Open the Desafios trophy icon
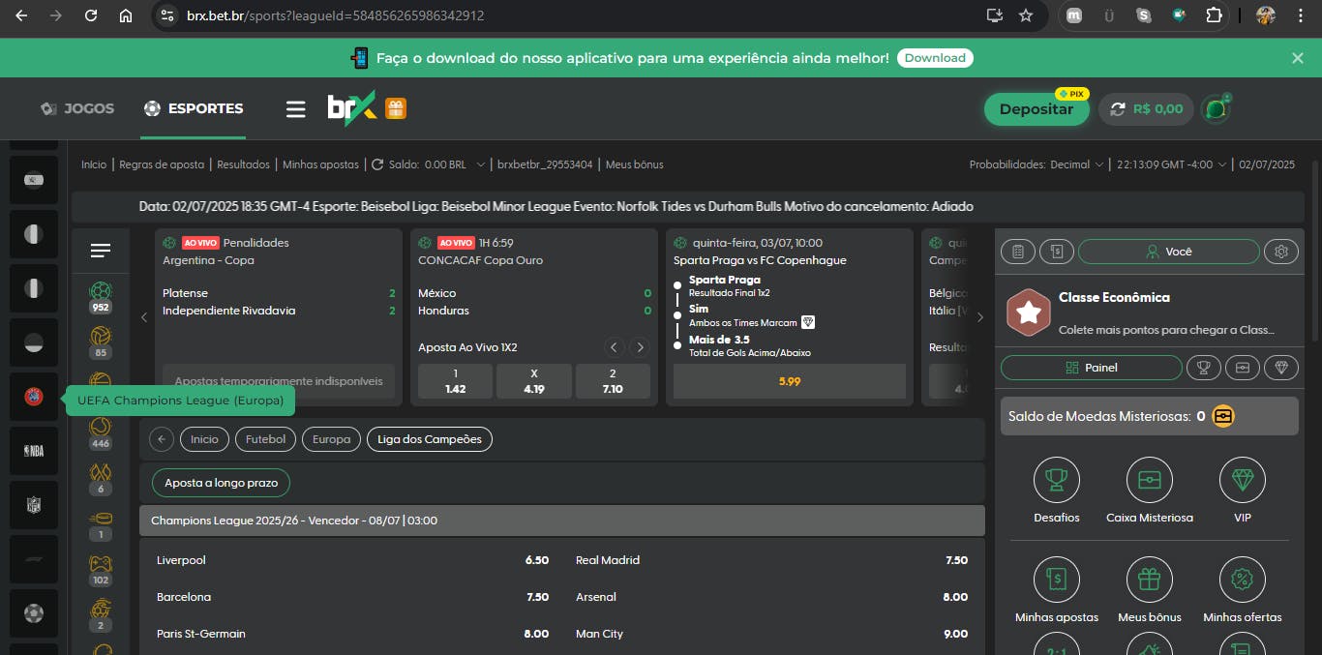The height and width of the screenshot is (655, 1322). (x=1057, y=480)
